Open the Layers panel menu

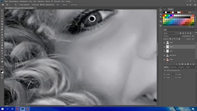pyautogui.click(x=196, y=30)
